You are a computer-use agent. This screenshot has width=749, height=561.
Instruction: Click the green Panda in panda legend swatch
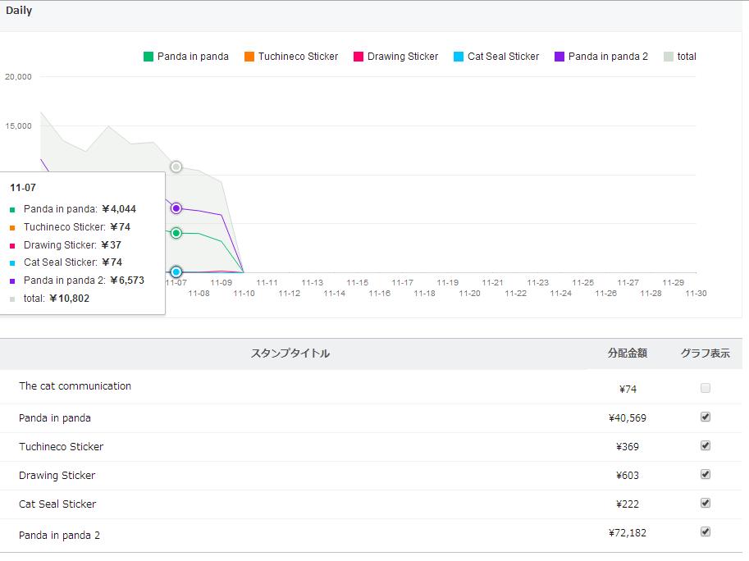point(148,57)
